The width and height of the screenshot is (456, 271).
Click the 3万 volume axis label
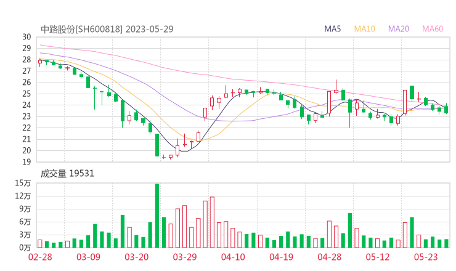point(25,235)
